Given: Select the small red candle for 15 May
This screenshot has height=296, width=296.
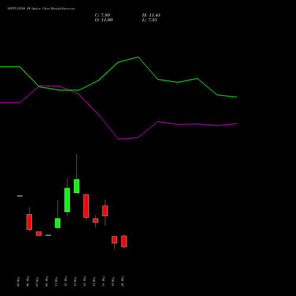Looking at the screenshot, I should [x=95, y=220].
